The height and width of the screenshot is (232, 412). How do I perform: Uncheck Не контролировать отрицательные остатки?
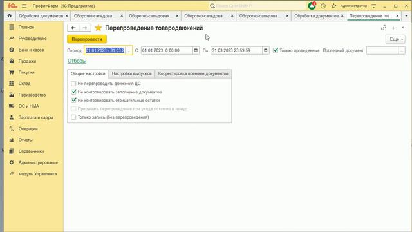[x=73, y=101]
